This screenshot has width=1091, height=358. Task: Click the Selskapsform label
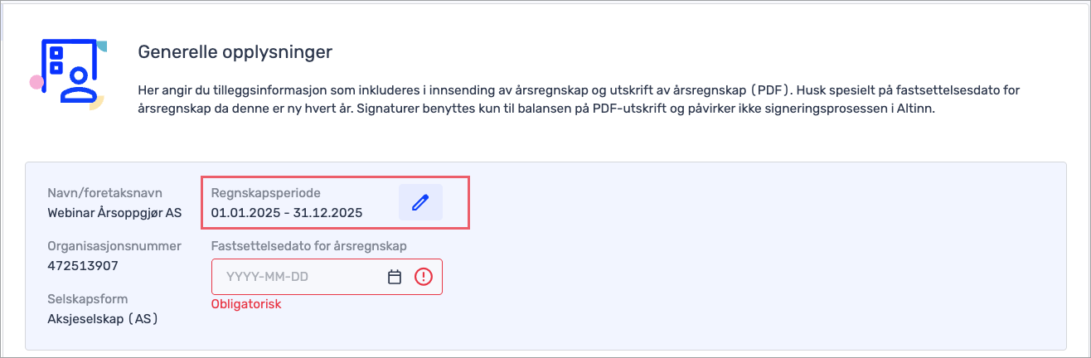coord(88,298)
